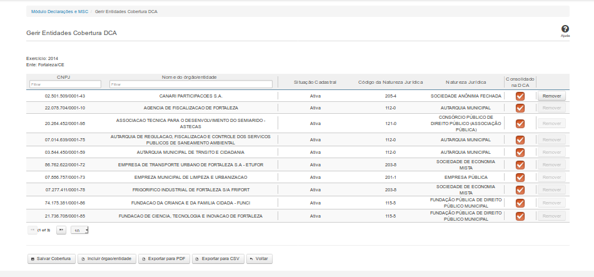
Task: Toggle checkbox for AGENCIA DE FISCALIZACAO DE FORTALEZA
Action: tap(520, 108)
